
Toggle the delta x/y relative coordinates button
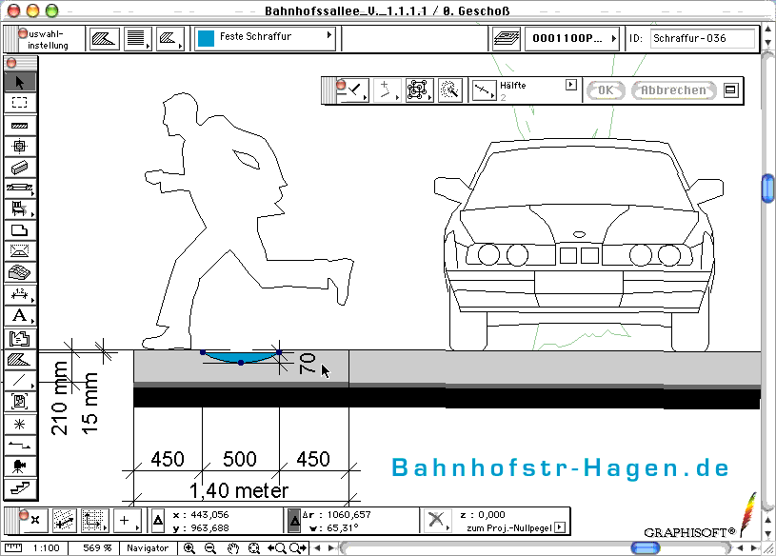click(x=158, y=521)
